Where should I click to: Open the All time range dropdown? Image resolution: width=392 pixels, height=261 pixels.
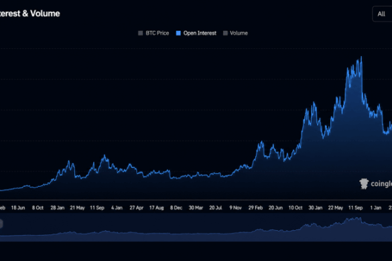tap(382, 14)
